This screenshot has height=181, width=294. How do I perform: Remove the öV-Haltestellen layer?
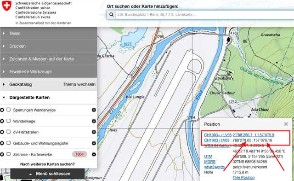tap(2, 132)
